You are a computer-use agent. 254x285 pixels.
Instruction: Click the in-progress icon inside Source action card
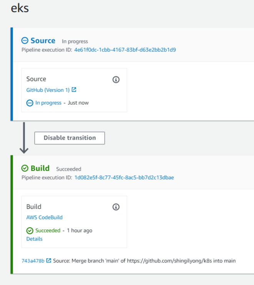pyautogui.click(x=30, y=103)
